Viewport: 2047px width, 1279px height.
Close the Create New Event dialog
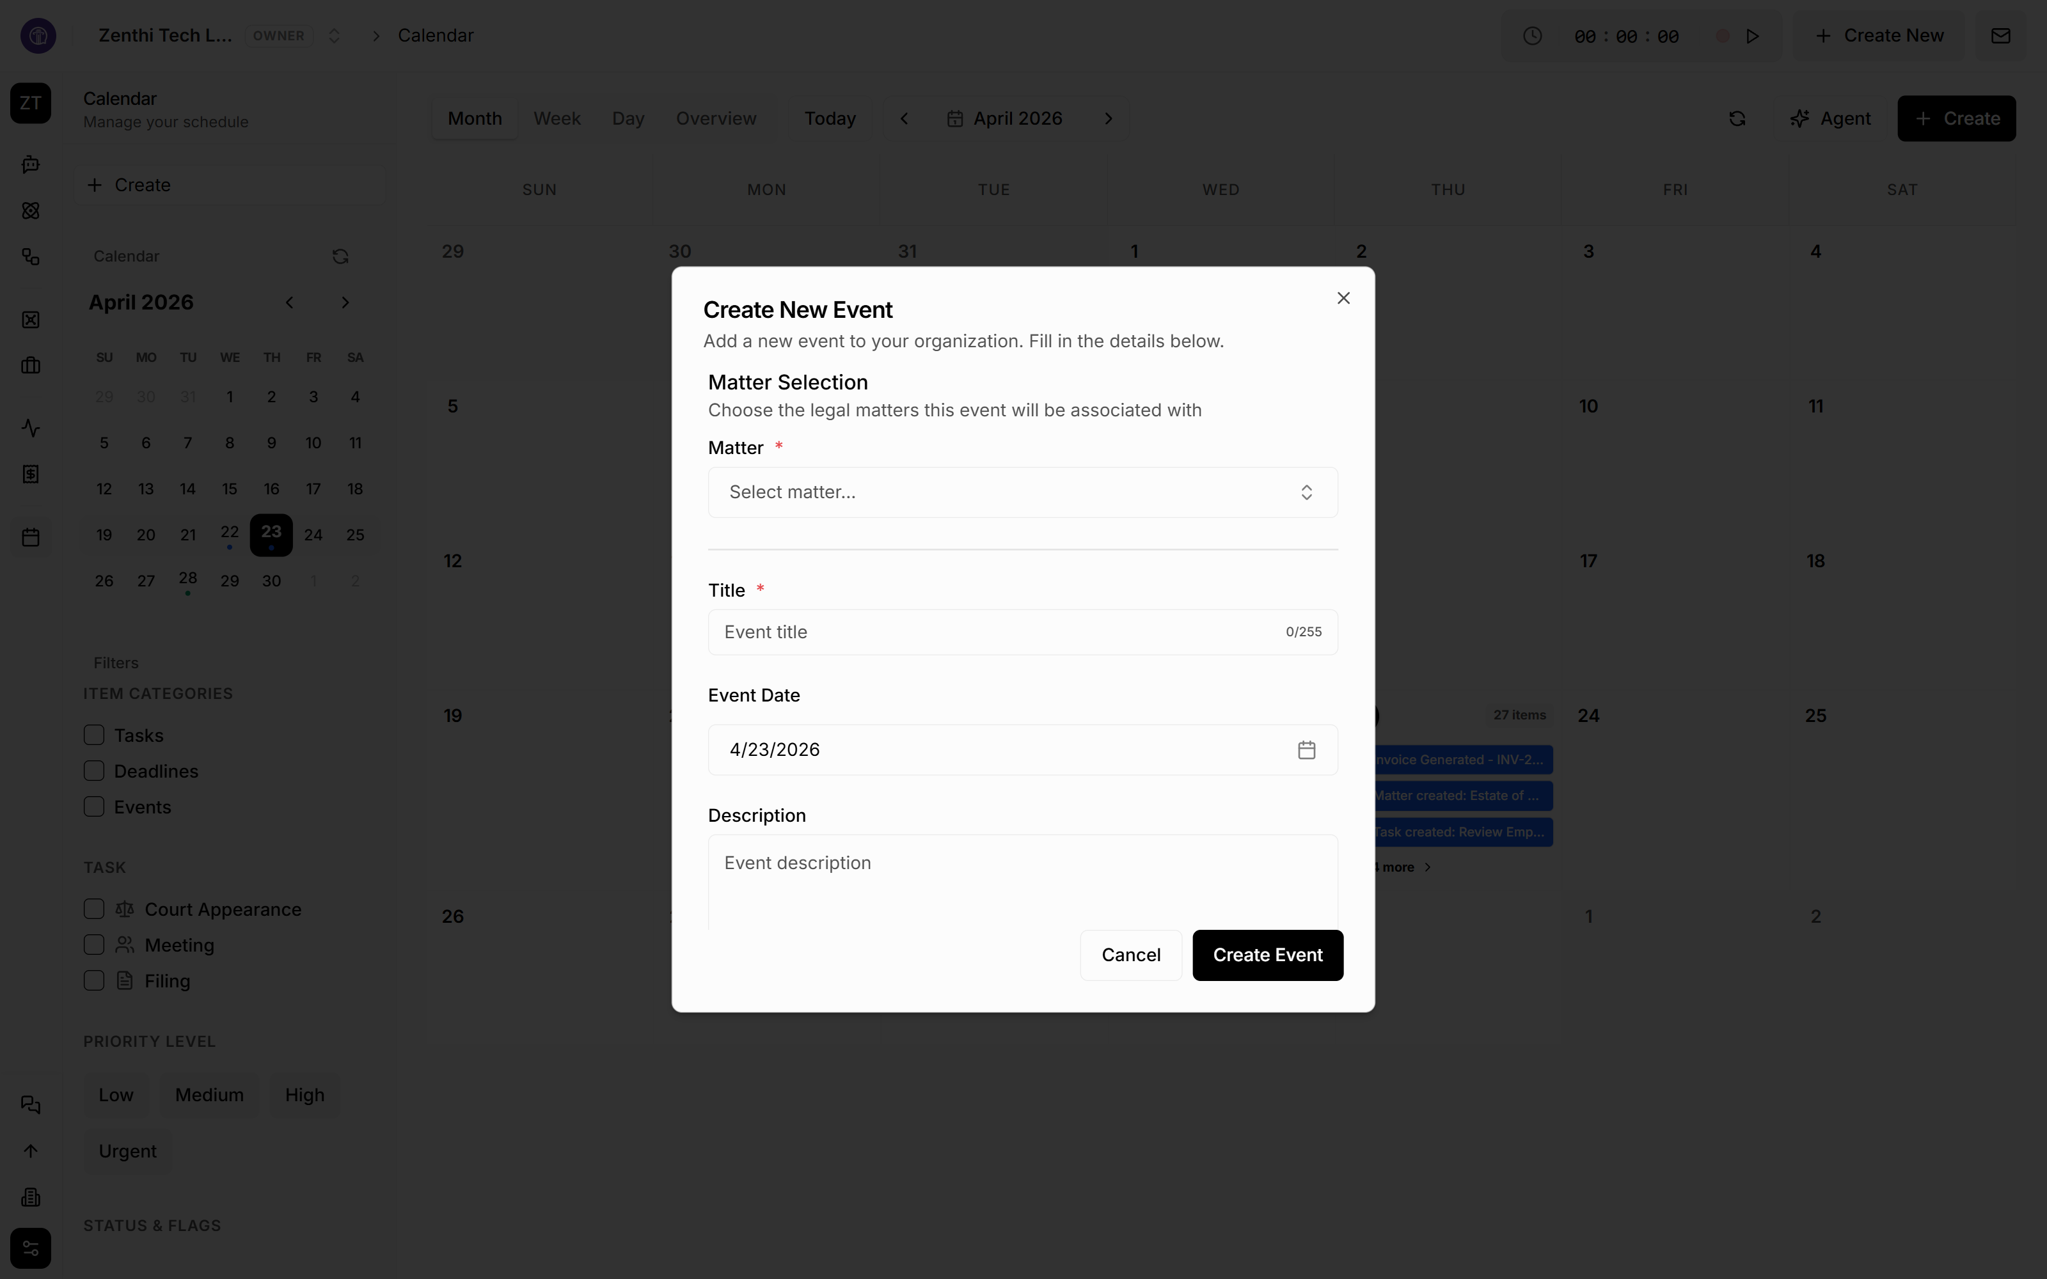(1343, 298)
